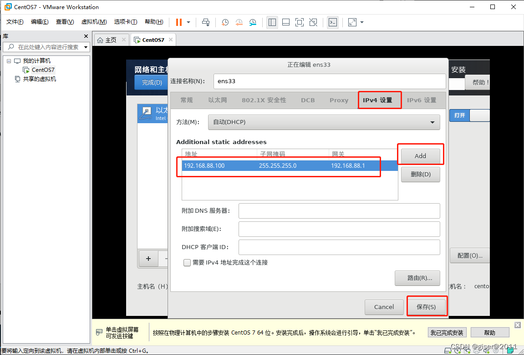
Task: Select CentOS7 in the library tree
Action: click(43, 70)
